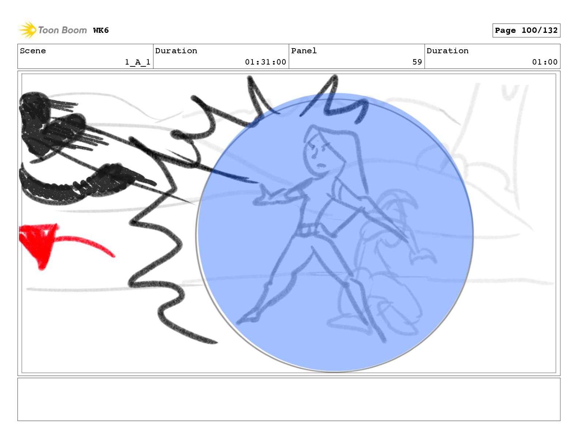
Task: Click the Page 100/132 box
Action: point(526,30)
